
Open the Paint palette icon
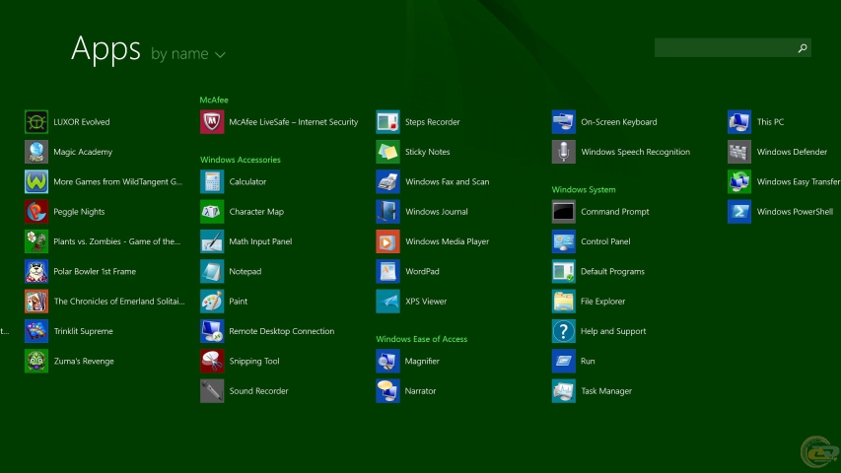click(212, 302)
